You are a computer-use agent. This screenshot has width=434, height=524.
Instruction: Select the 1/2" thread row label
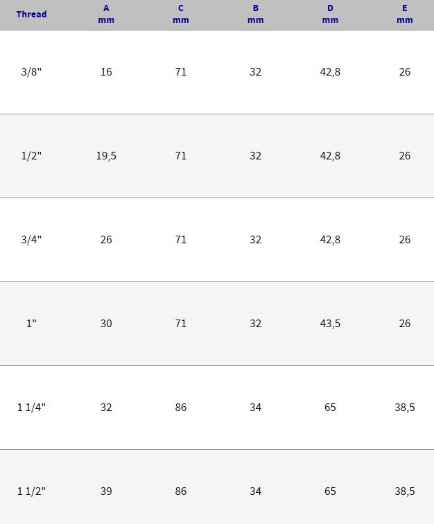pos(31,156)
